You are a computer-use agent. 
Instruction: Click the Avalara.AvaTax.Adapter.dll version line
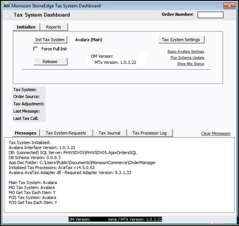pos(70,172)
